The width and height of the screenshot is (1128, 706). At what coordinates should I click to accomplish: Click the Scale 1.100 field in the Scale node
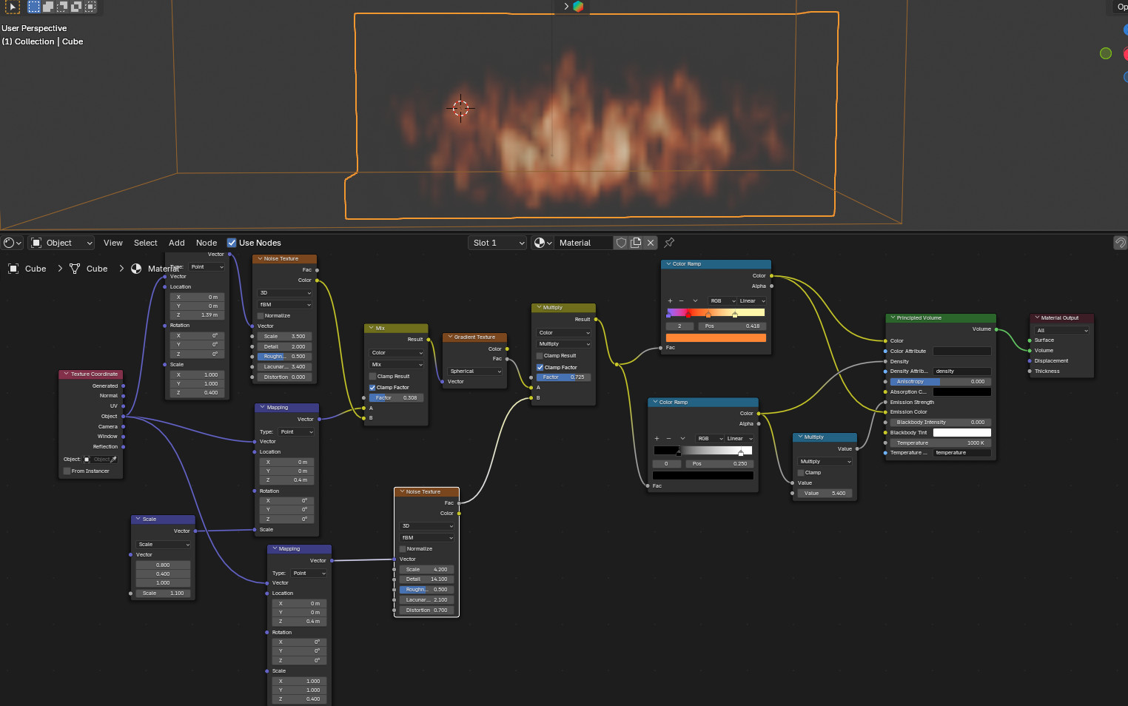pyautogui.click(x=163, y=594)
